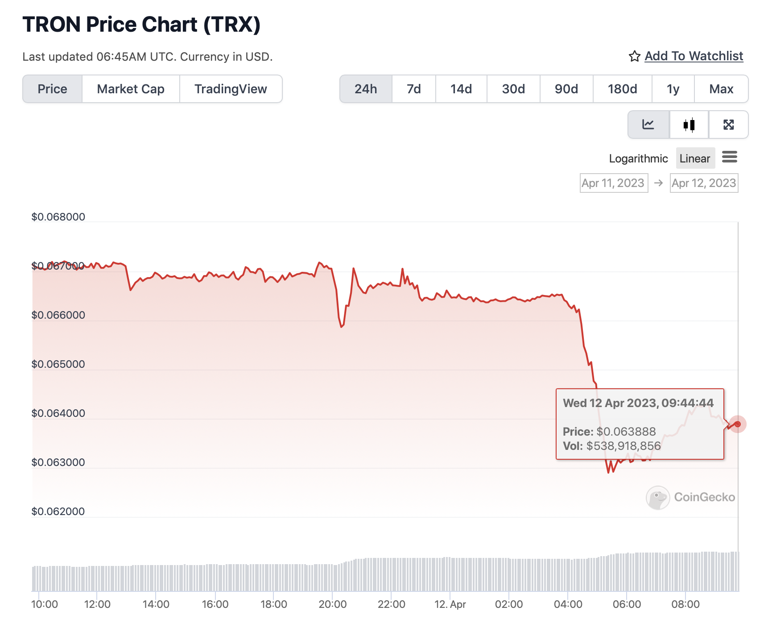Click the line chart view icon
Image resolution: width=768 pixels, height=632 pixels.
tap(648, 125)
